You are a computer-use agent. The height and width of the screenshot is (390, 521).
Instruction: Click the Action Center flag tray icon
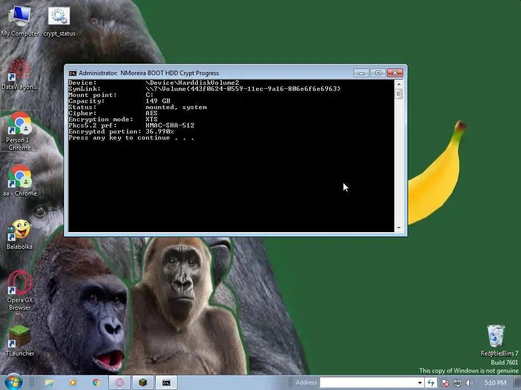pyautogui.click(x=445, y=383)
